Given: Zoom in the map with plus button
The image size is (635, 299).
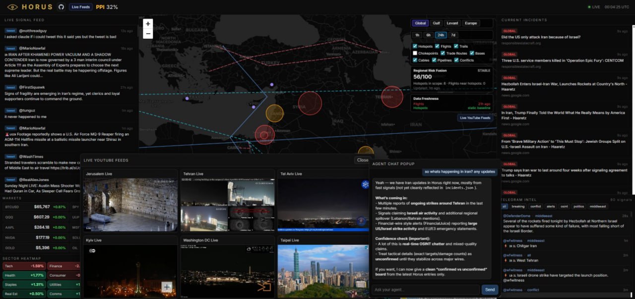Looking at the screenshot, I should (148, 23).
